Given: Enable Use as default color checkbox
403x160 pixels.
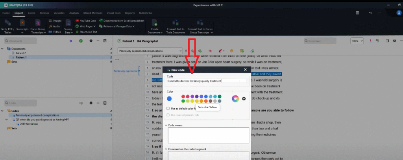Looking at the screenshot, I should point(168,109).
